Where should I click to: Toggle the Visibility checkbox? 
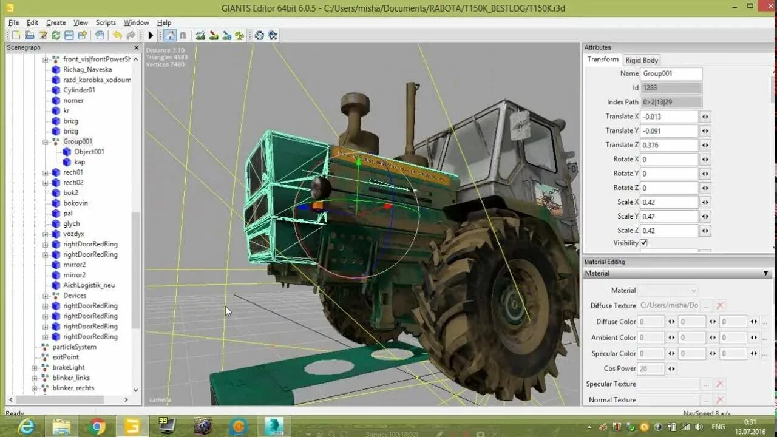coord(644,243)
